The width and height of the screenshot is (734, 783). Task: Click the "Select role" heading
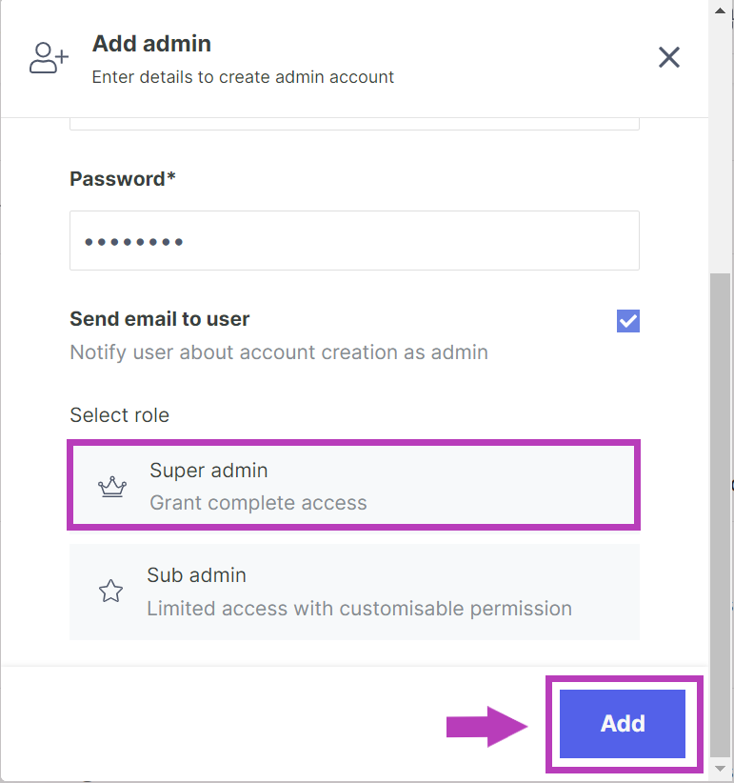(120, 415)
